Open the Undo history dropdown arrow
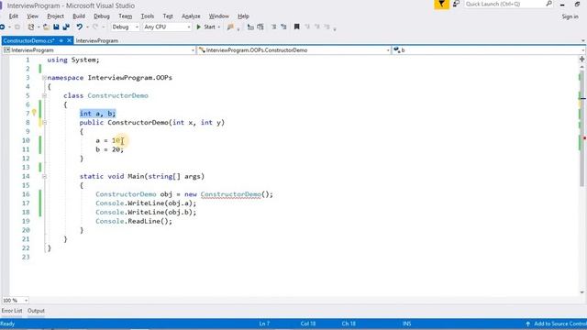 (87, 27)
